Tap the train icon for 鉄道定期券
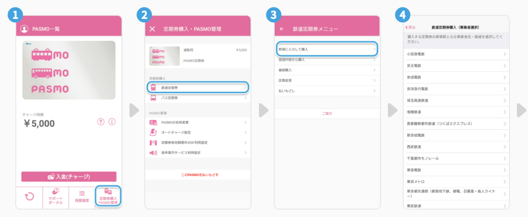This screenshot has height=217, width=528. click(x=153, y=88)
